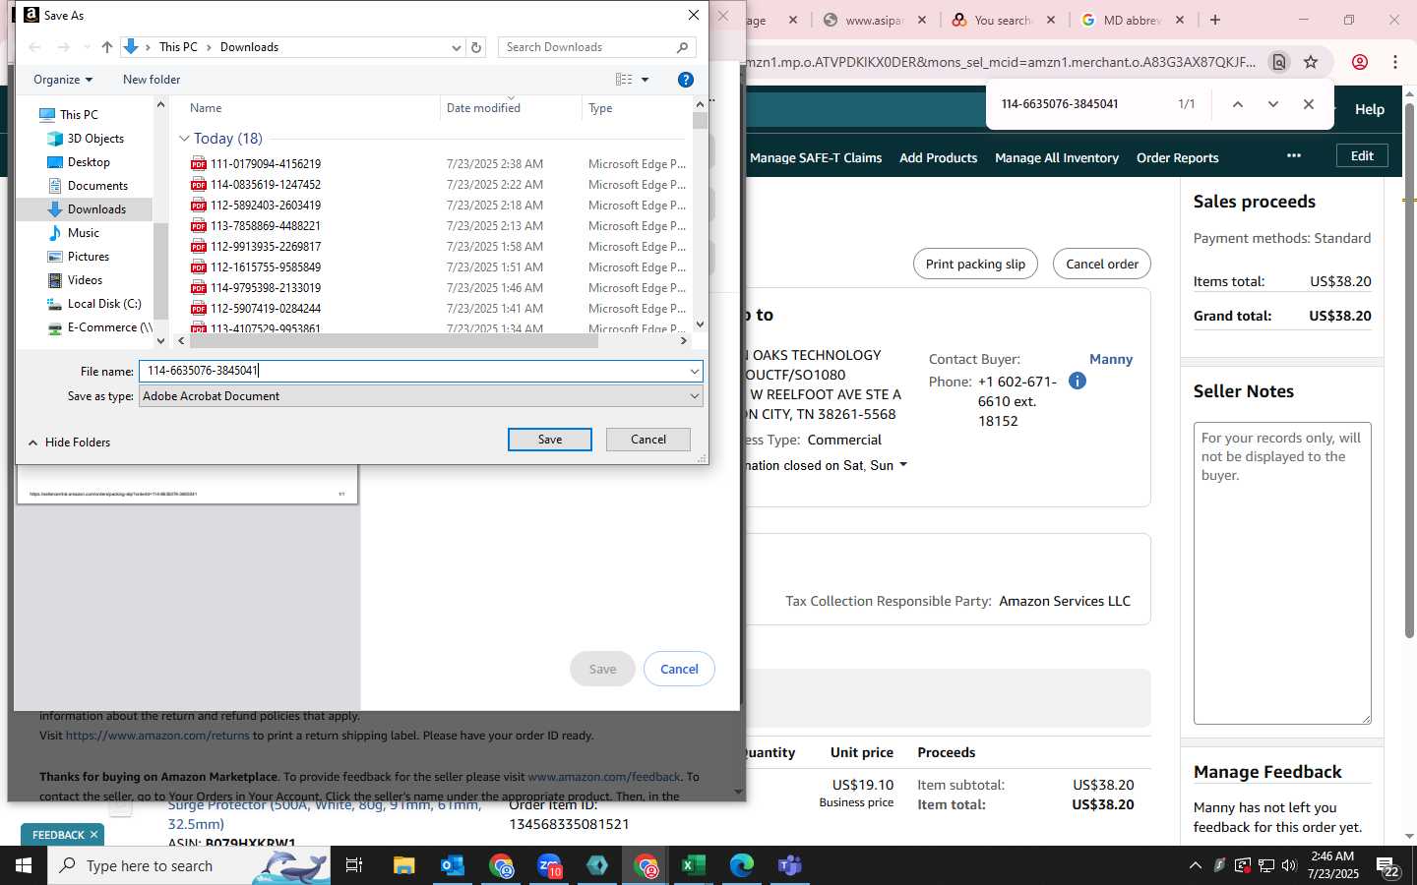Open a new Chrome tab
This screenshot has width=1417, height=885.
[x=1215, y=20]
